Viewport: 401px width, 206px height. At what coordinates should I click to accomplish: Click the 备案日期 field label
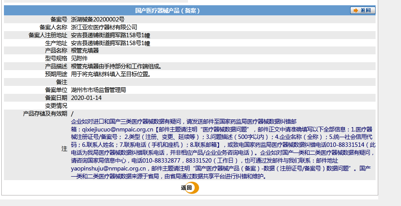pos(56,98)
